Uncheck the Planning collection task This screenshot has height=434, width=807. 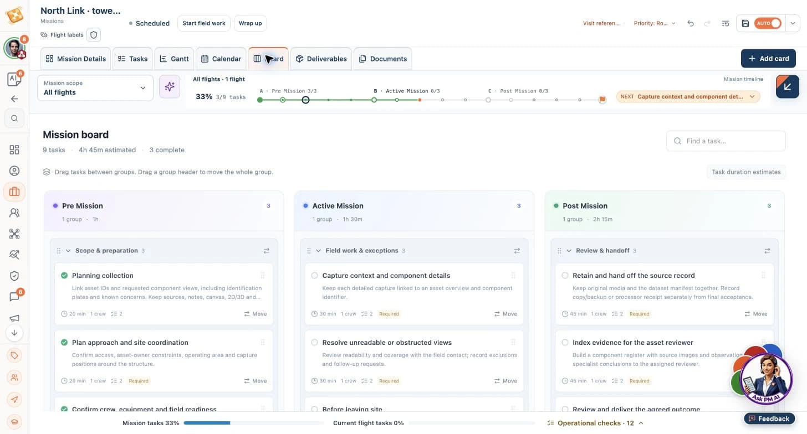(x=64, y=276)
